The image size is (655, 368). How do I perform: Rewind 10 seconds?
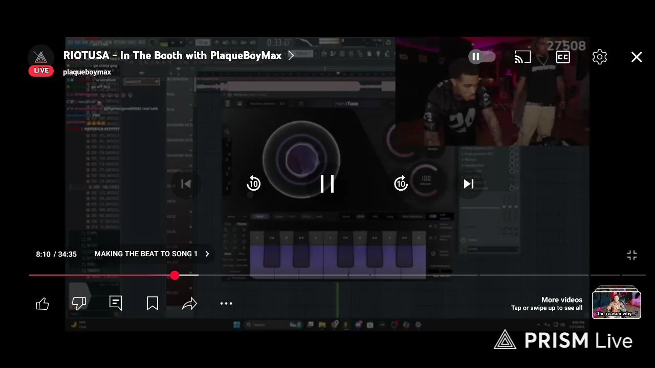[x=254, y=183]
